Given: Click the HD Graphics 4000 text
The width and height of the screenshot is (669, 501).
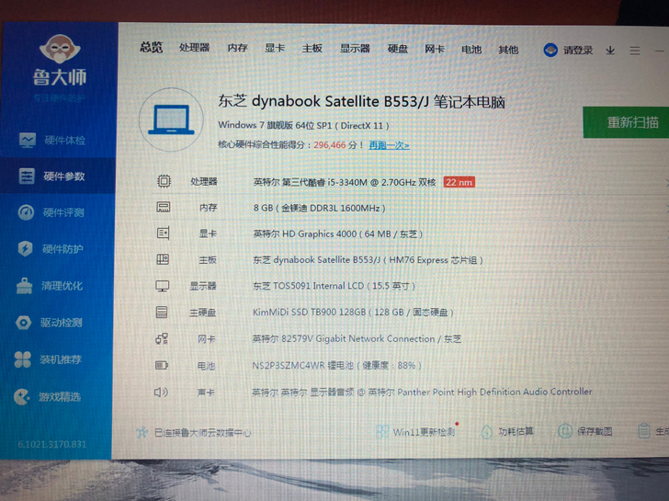Looking at the screenshot, I should pos(338,233).
